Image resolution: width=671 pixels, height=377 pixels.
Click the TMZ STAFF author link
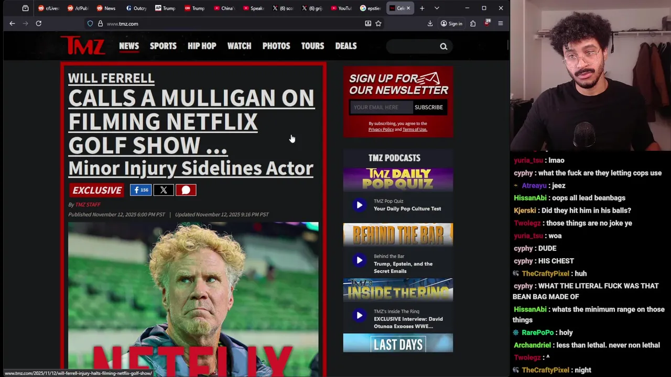(88, 205)
